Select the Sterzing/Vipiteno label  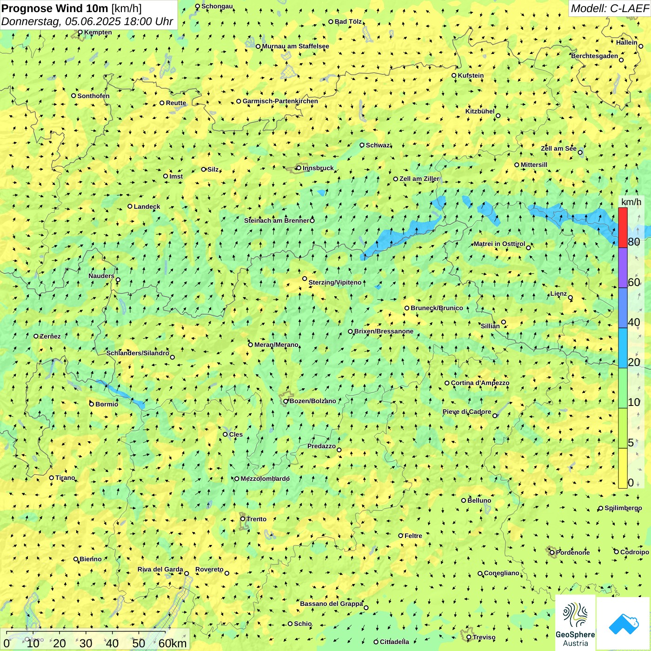[x=335, y=282]
